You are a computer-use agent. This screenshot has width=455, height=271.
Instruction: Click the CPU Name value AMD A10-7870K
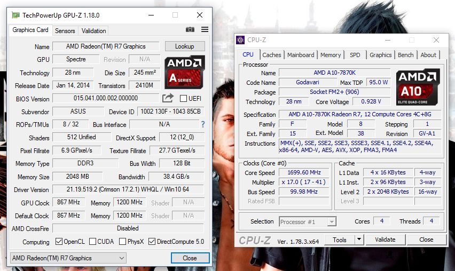pyautogui.click(x=335, y=73)
